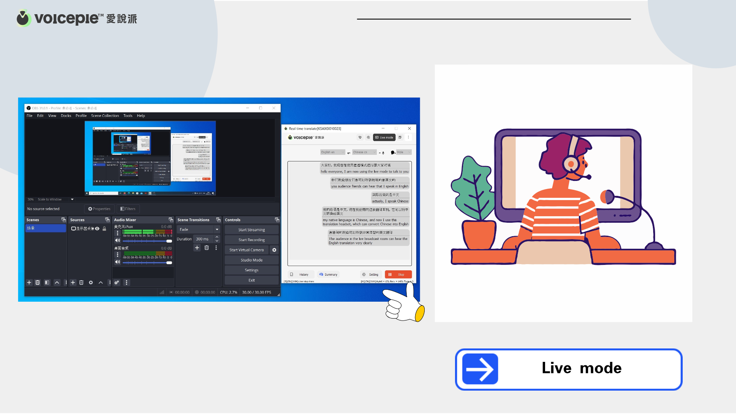Open virtual camera configuration gear in Controls
The image size is (736, 414).
(274, 250)
